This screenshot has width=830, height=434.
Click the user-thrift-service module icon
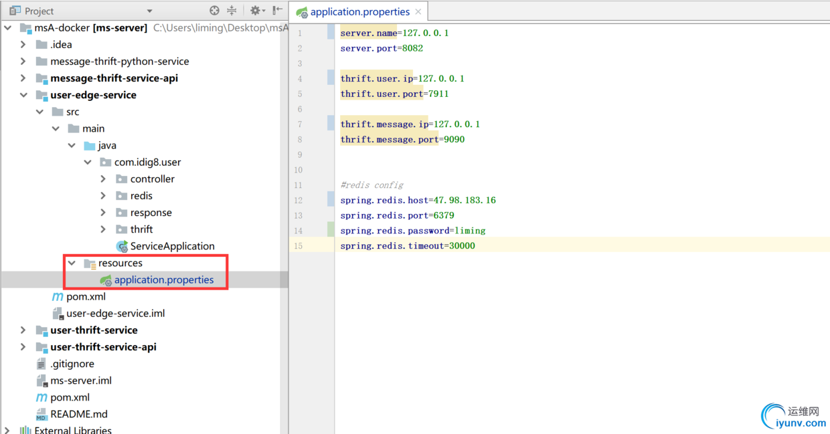[41, 330]
